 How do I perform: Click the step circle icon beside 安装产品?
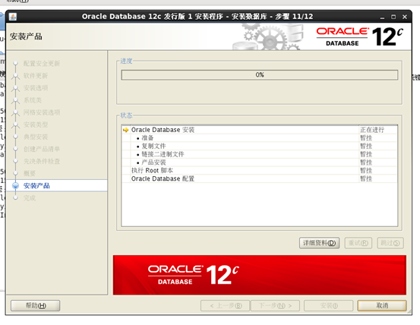[x=15, y=185]
